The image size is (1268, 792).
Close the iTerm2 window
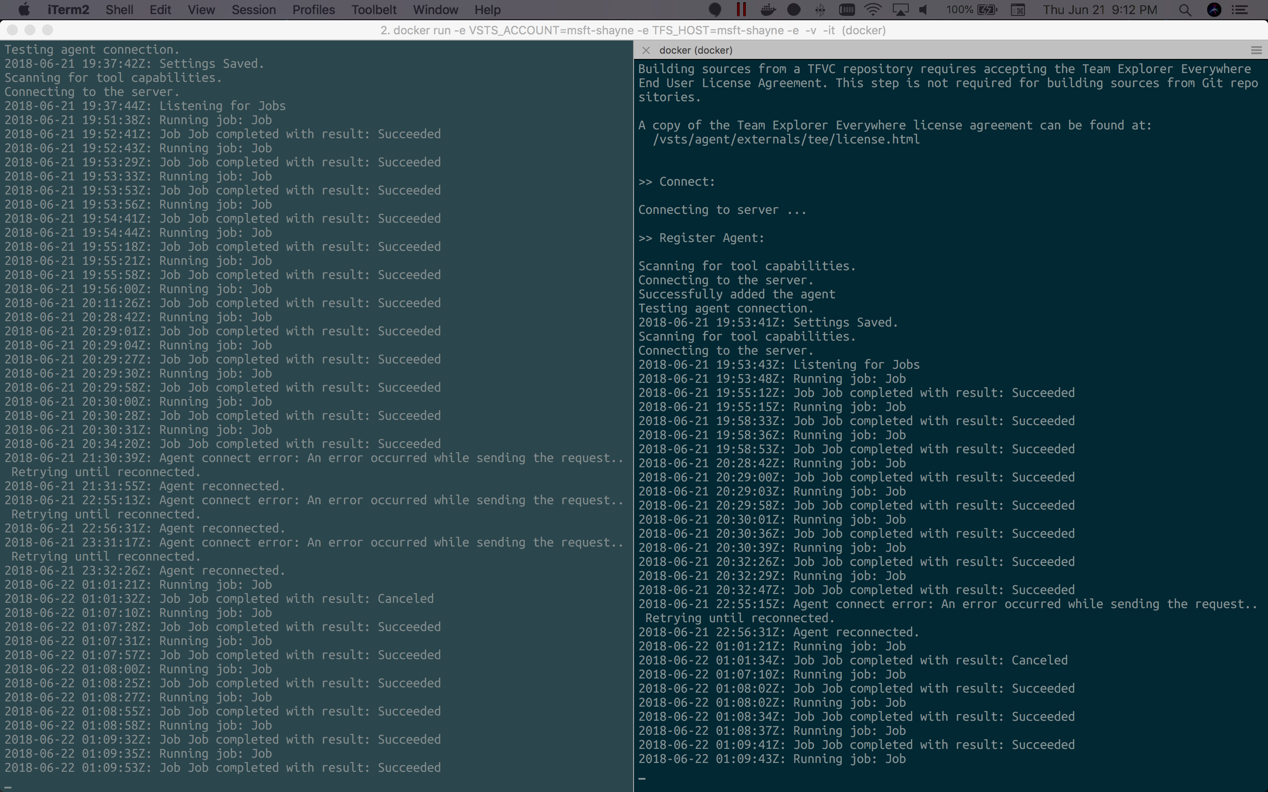click(13, 30)
